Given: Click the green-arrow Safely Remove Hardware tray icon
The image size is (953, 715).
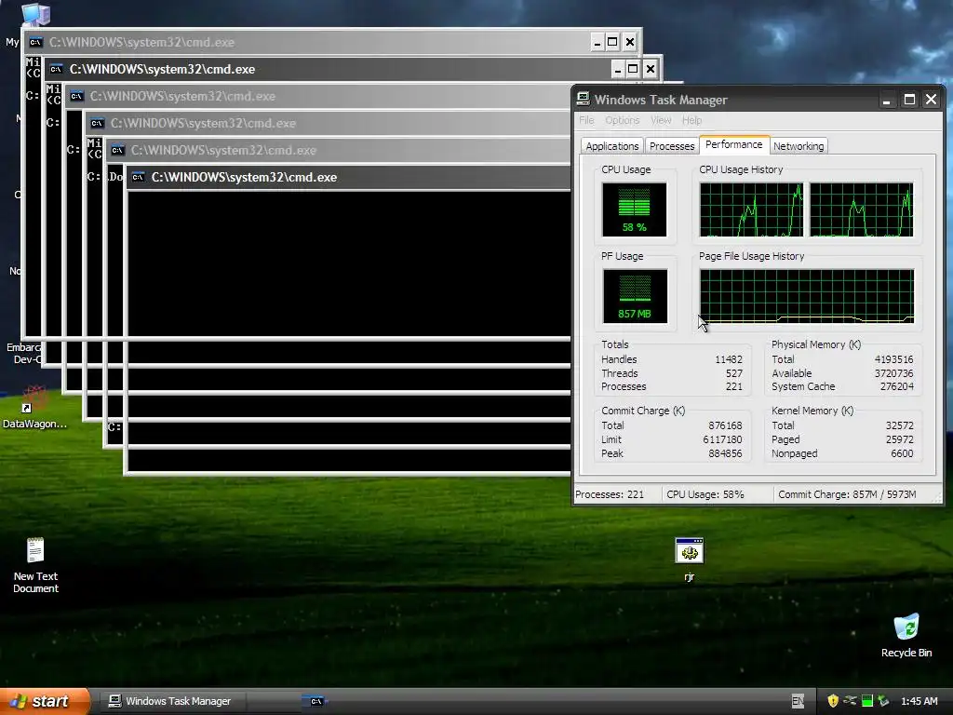Looking at the screenshot, I should click(x=884, y=701).
